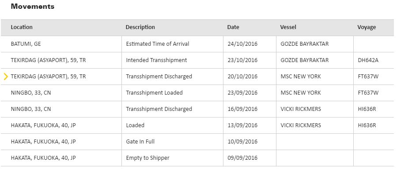Select the date 24/10/2016 cell

[x=242, y=44]
